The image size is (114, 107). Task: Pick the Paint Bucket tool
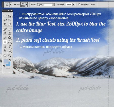coord(10,38)
